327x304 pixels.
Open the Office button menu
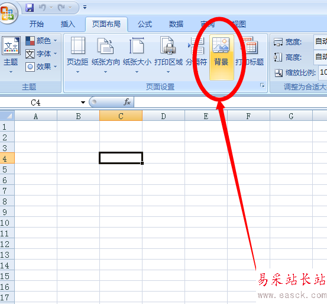[8, 13]
